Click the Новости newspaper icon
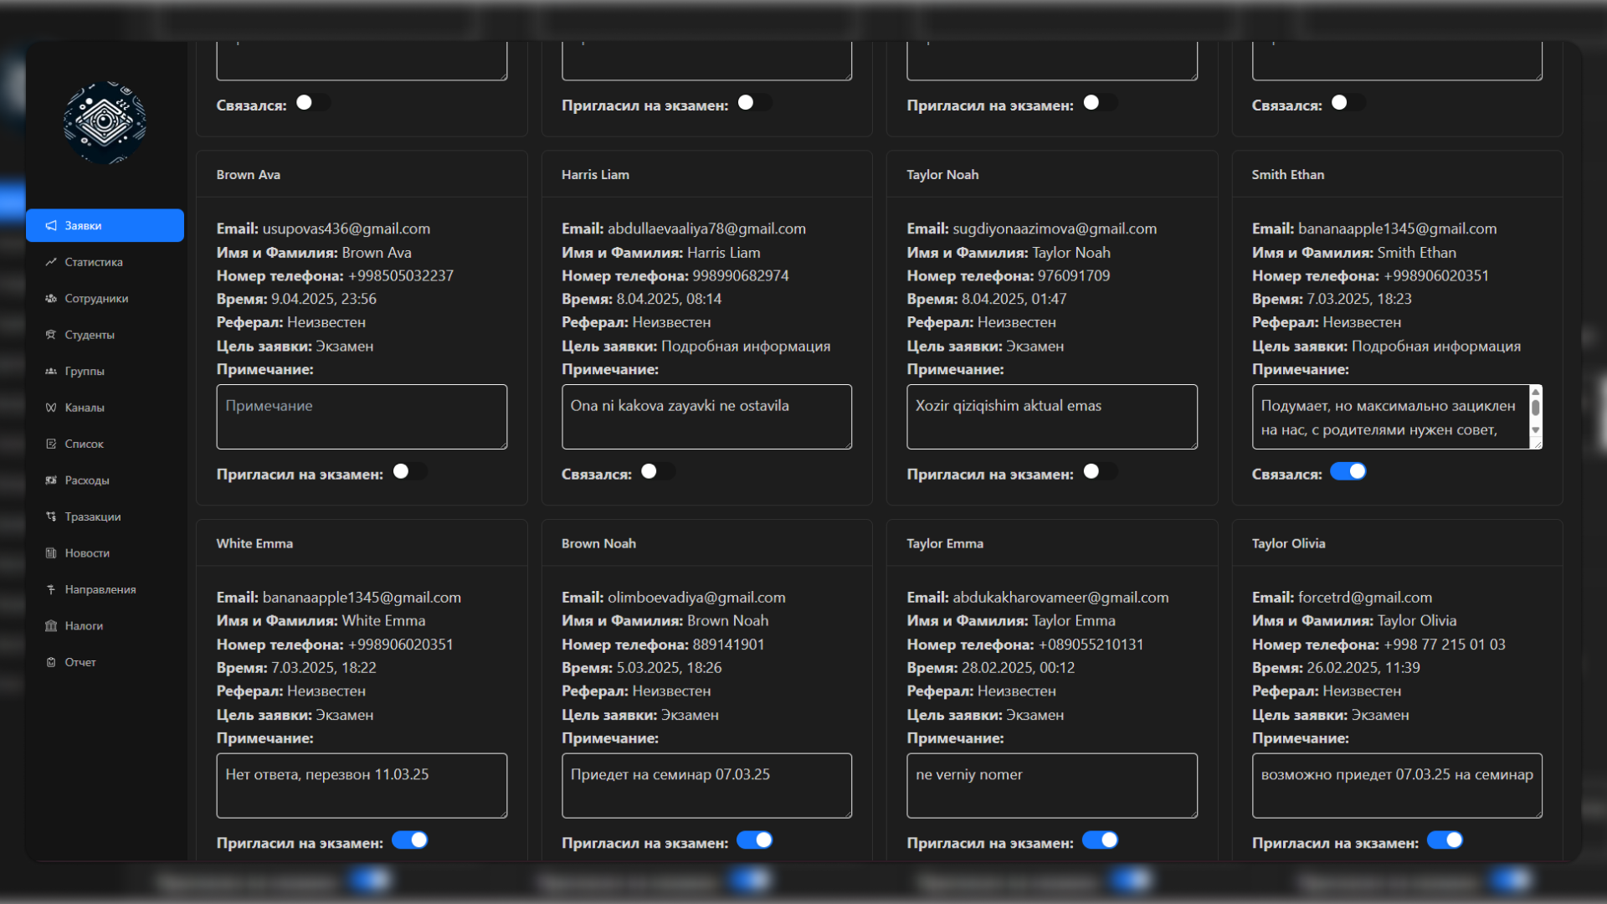Screen dimensions: 1607x904 (x=51, y=553)
